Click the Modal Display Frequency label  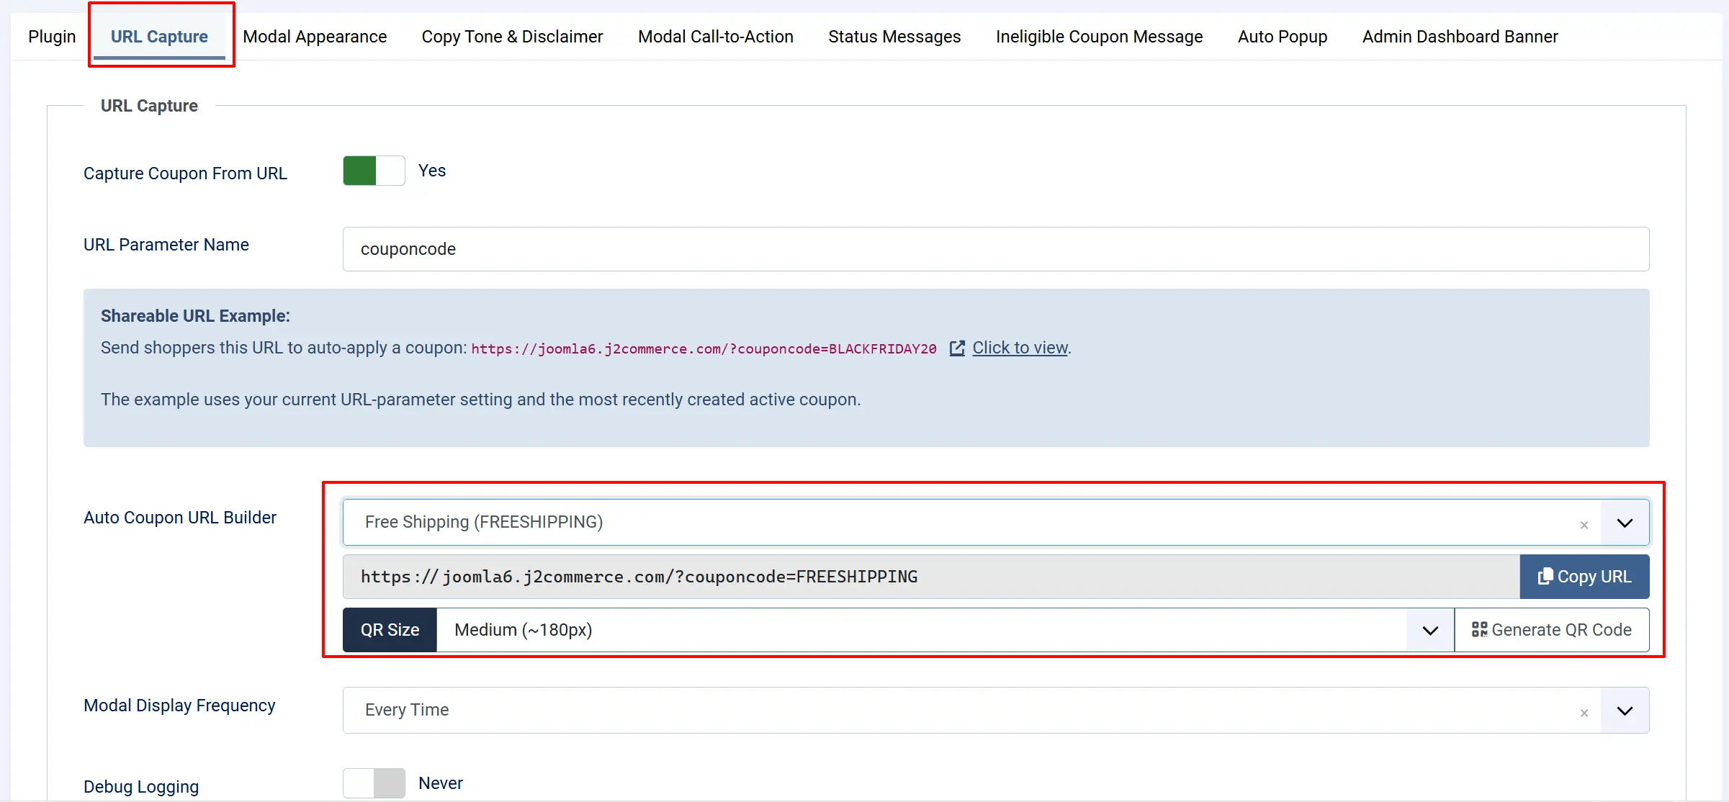point(179,706)
